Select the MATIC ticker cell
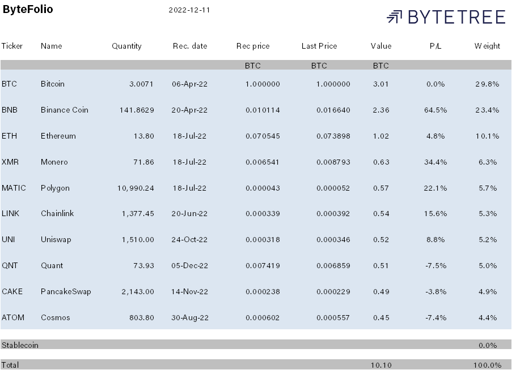This screenshot has height=370, width=512. coord(14,188)
